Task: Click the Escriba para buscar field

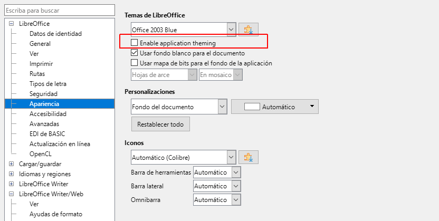Action: pos(58,11)
